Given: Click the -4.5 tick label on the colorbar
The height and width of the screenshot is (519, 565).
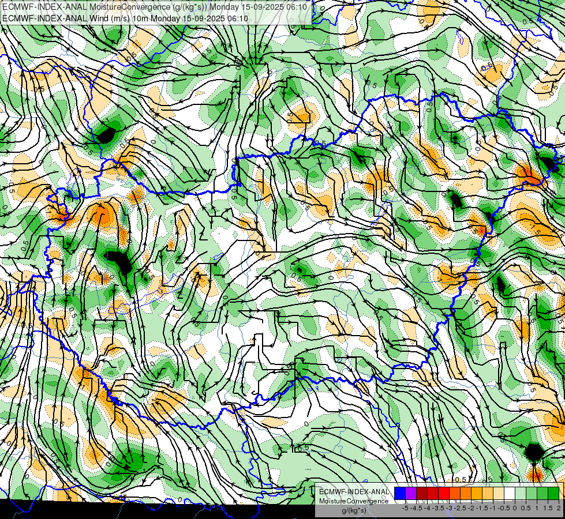Looking at the screenshot, I should (x=416, y=508).
